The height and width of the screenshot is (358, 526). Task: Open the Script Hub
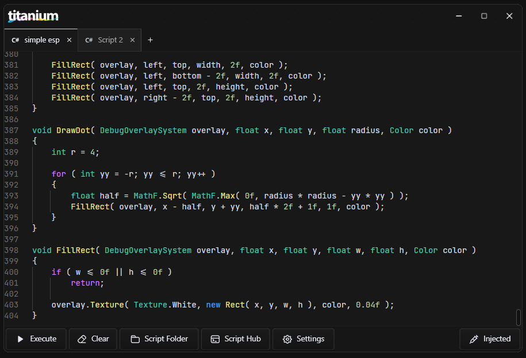coord(236,339)
